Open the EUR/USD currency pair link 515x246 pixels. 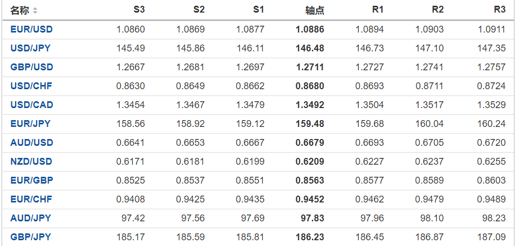tap(31, 29)
